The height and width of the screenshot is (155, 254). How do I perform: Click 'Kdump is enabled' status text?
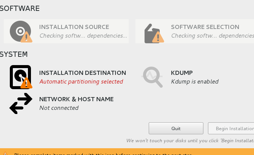195,82
